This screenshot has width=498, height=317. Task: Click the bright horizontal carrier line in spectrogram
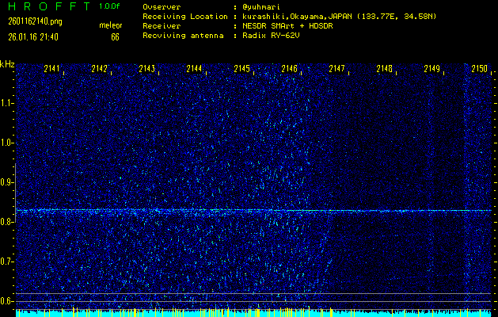(253, 211)
